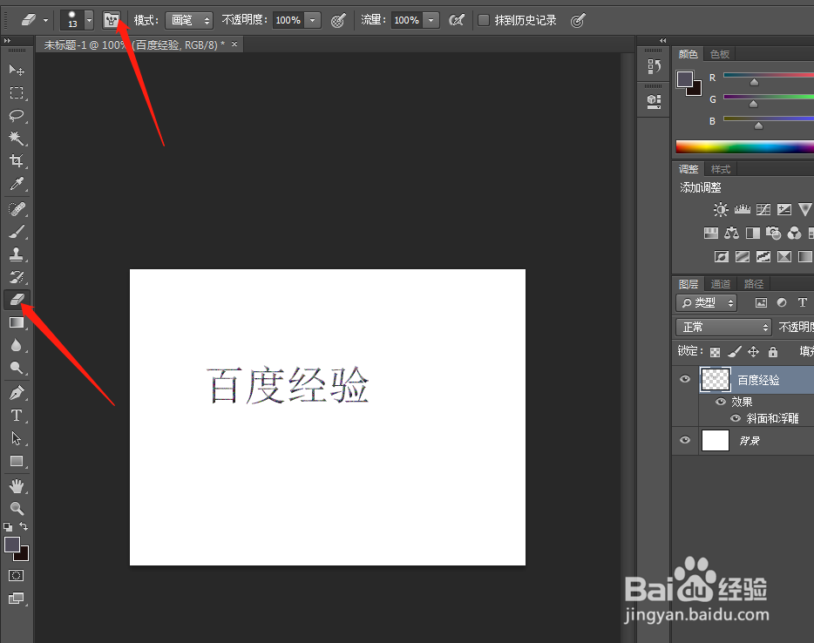Viewport: 814px width, 643px height.
Task: Select the Clone Stamp tool
Action: [x=17, y=254]
